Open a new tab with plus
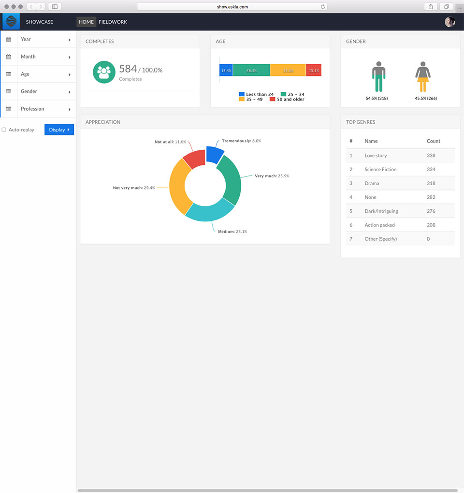The image size is (464, 493). 460,9
